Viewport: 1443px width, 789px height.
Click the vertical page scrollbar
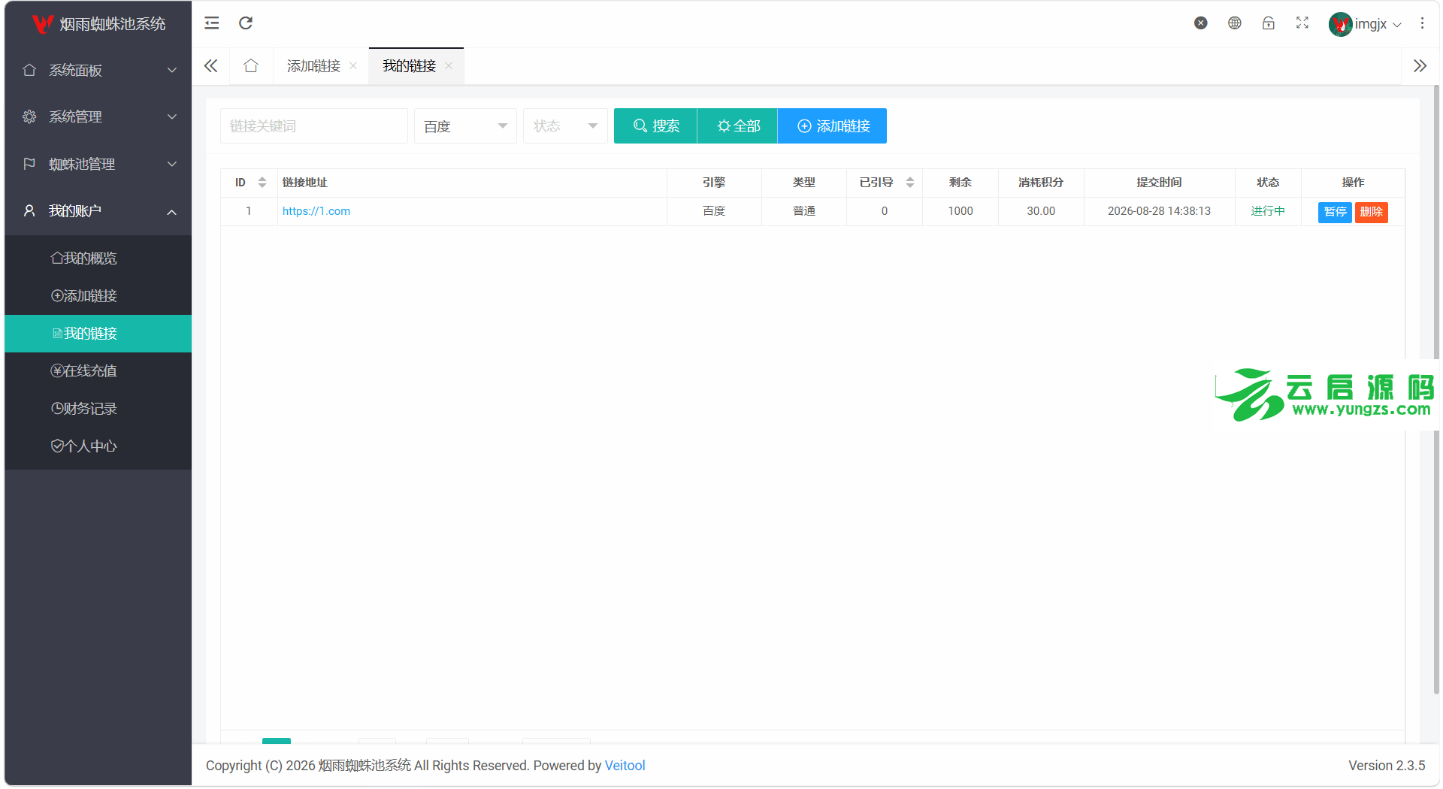pos(1436,391)
